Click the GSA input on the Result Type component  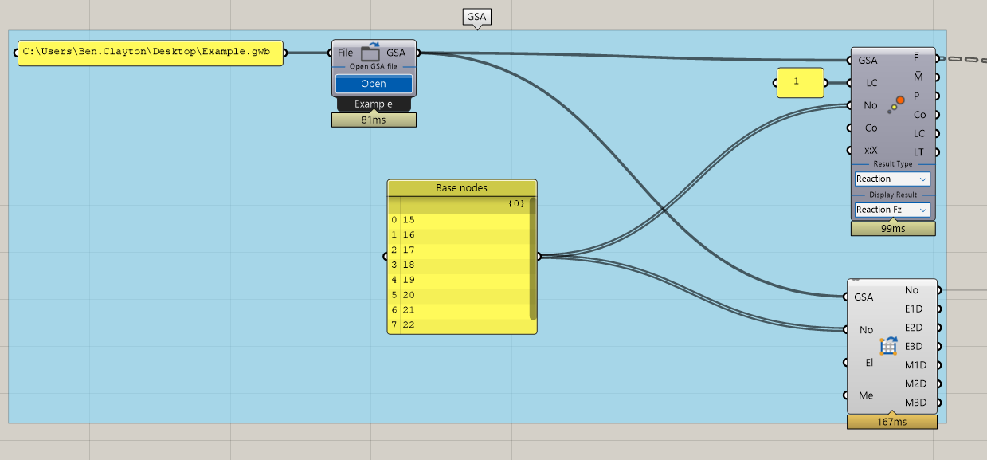pos(868,61)
